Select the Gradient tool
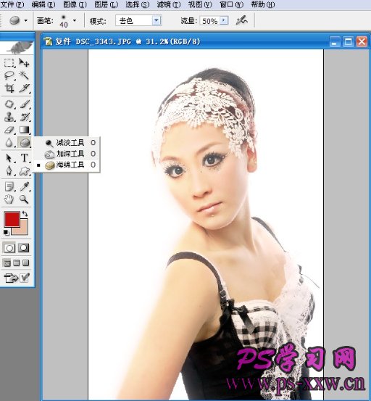The image size is (371, 401). coord(24,130)
